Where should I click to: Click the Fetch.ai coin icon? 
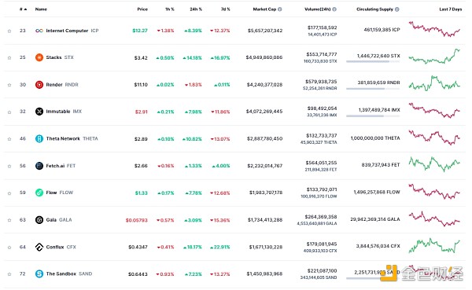tap(39, 166)
